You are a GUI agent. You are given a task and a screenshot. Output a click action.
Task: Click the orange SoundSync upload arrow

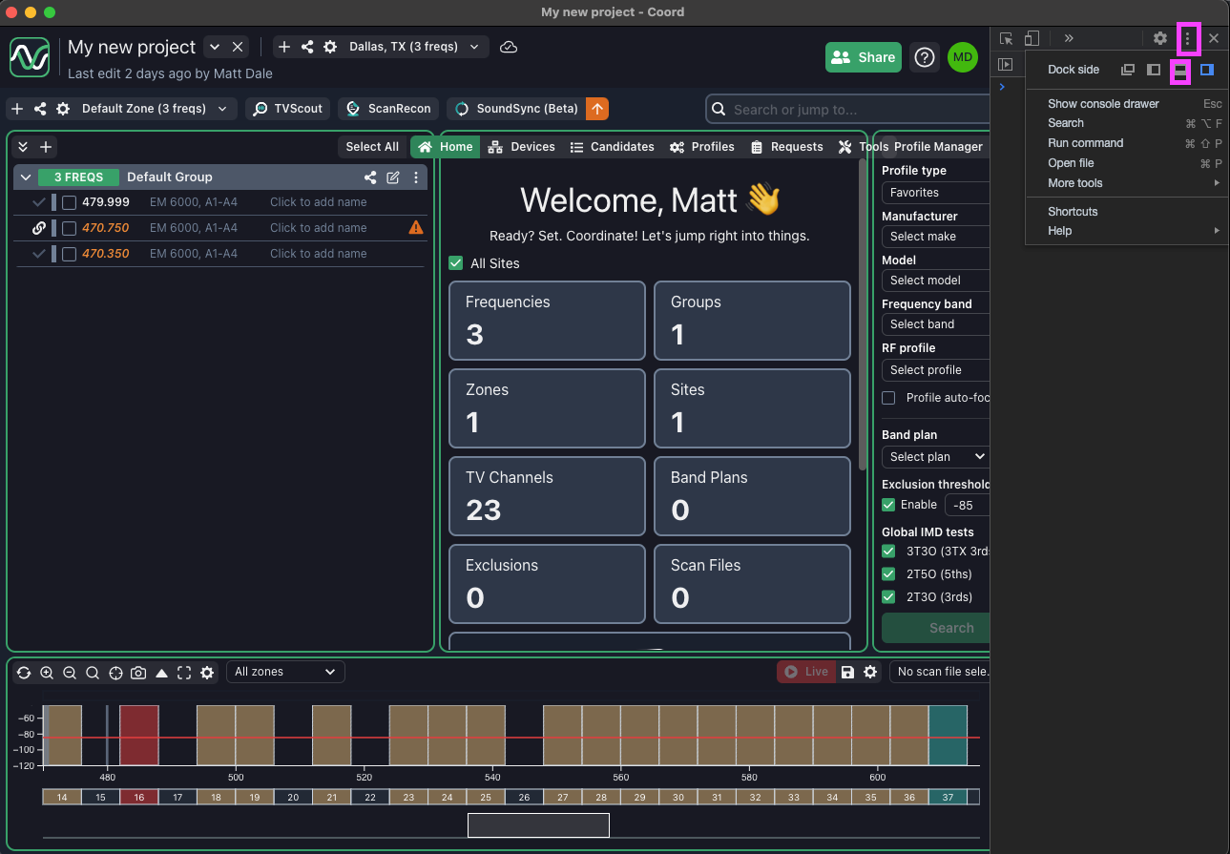[x=597, y=109]
